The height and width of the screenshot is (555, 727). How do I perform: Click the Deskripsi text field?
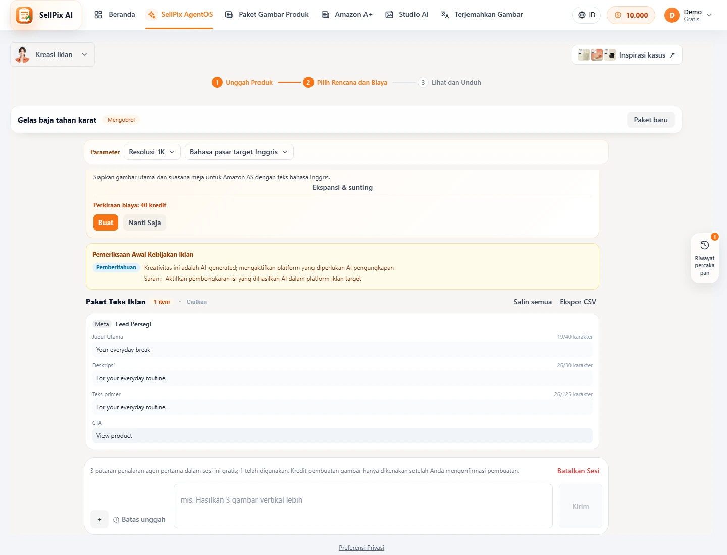[x=342, y=378]
